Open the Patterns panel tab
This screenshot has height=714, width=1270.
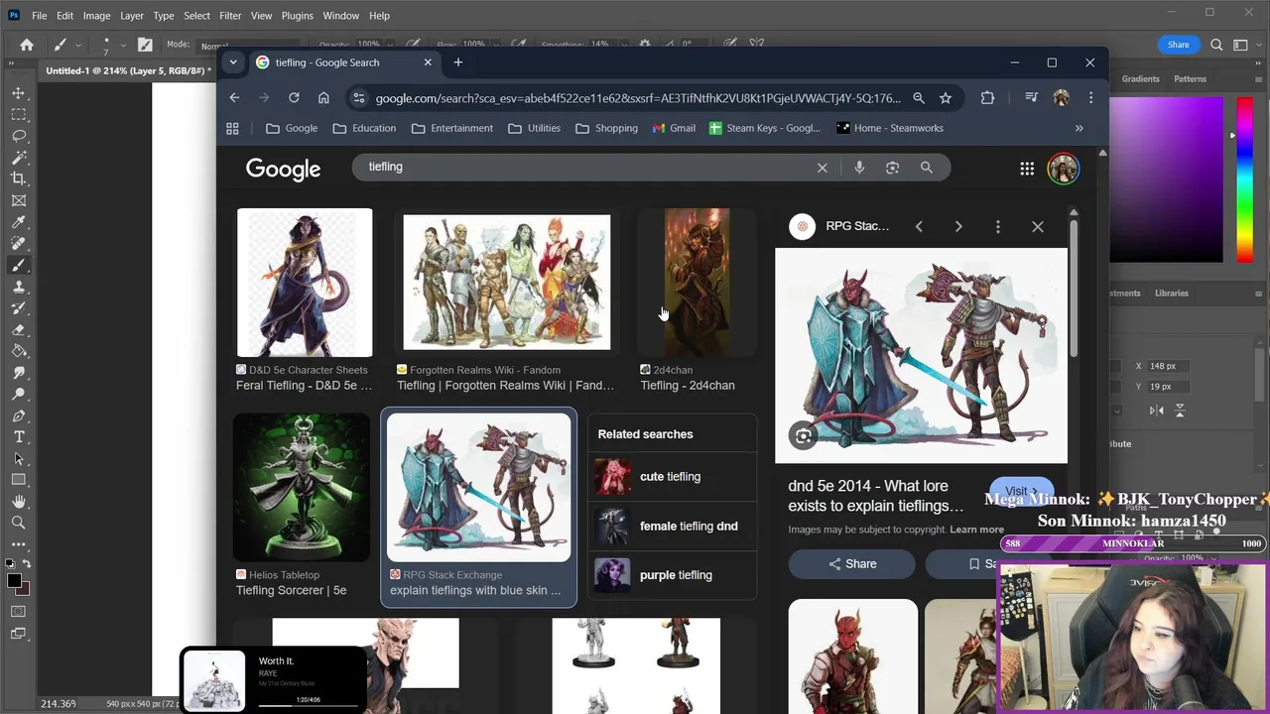[x=1190, y=79]
